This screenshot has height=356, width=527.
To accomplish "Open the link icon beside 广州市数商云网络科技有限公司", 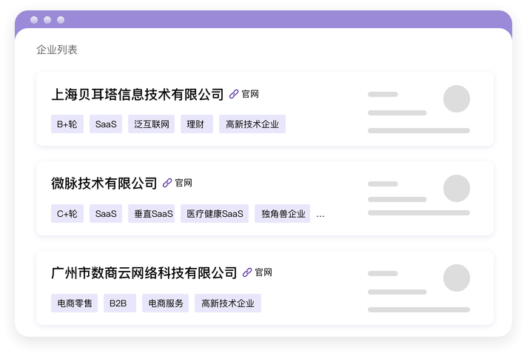I will pos(247,272).
